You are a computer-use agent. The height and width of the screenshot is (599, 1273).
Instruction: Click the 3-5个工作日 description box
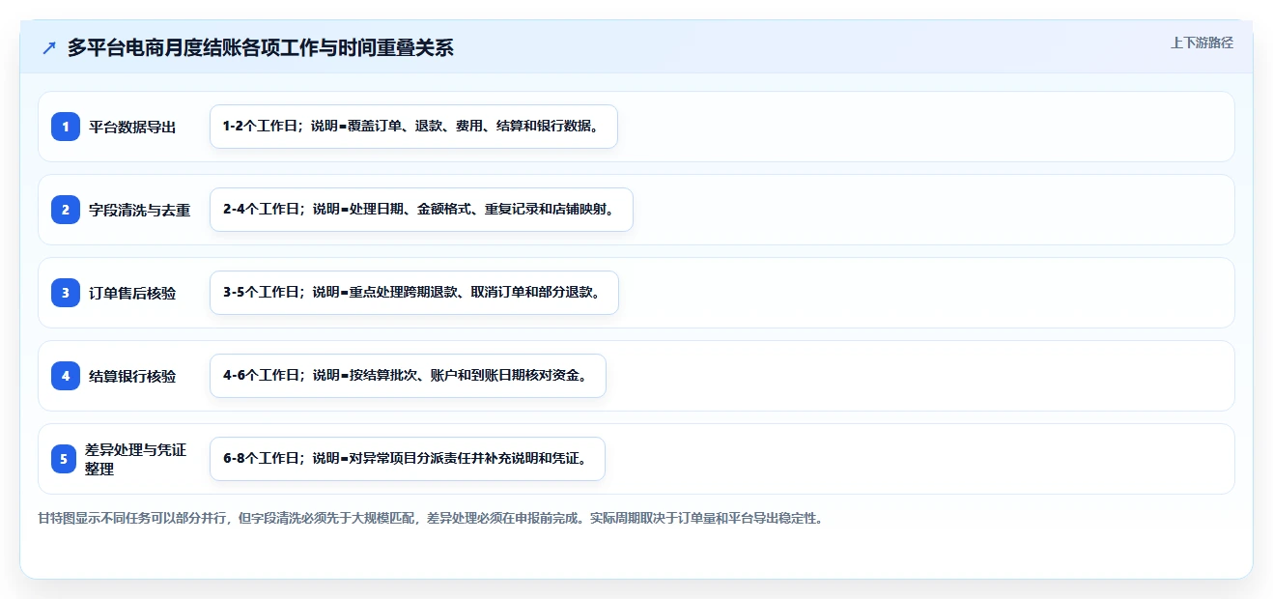click(413, 293)
